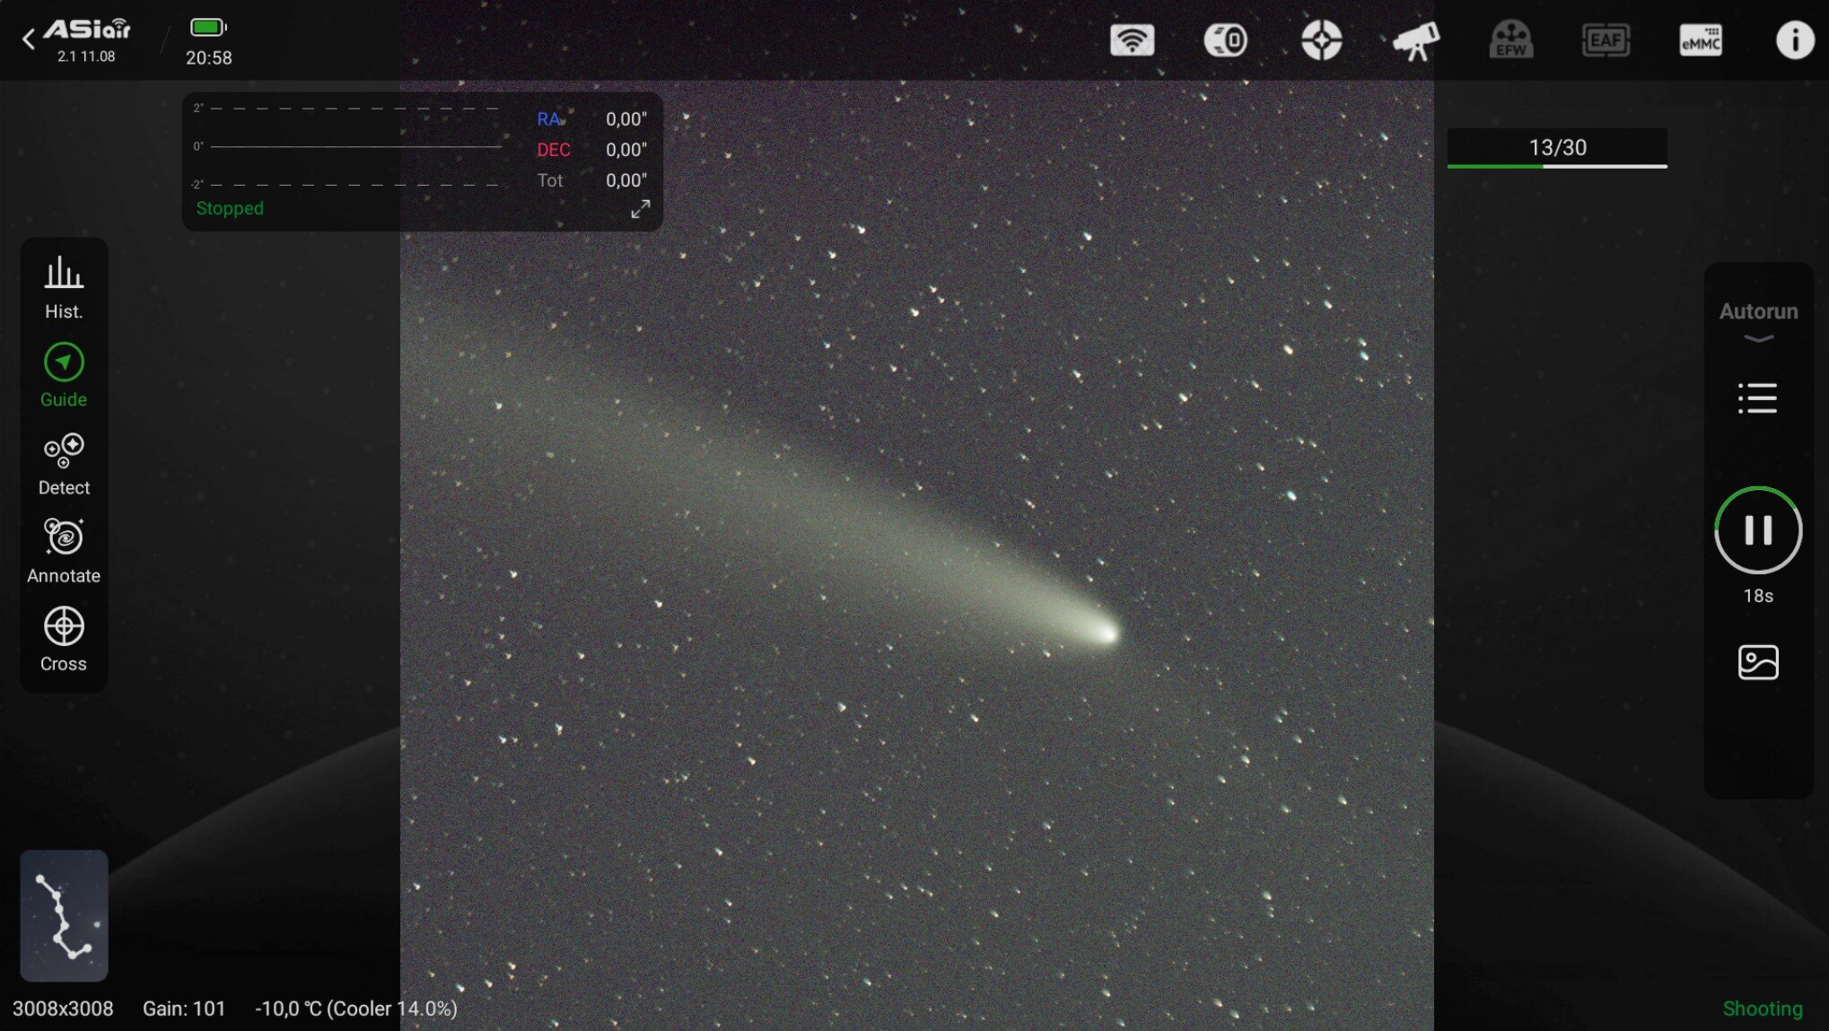
Task: Pause the shooting sequence
Action: point(1758,530)
